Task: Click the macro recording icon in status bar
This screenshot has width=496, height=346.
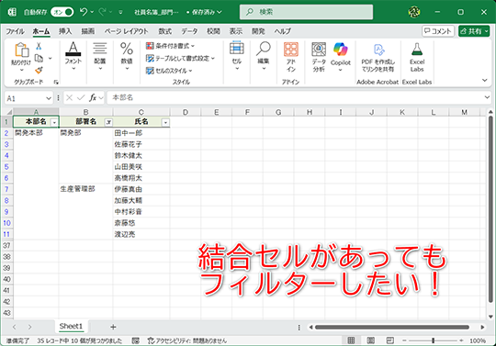Action: pos(136,340)
